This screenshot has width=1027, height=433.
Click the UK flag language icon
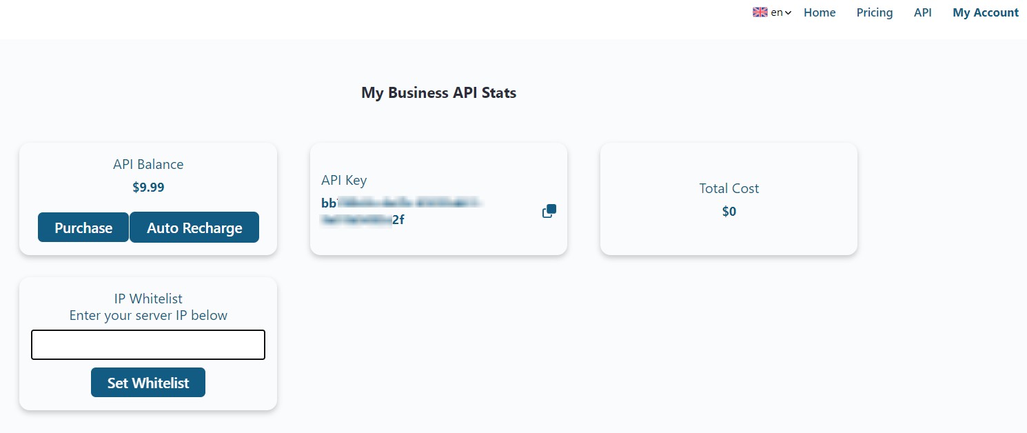pos(760,12)
